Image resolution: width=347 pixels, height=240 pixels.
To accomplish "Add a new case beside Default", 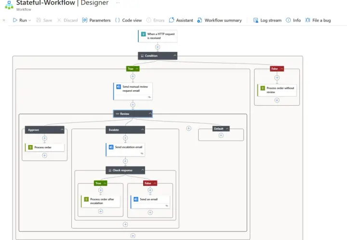I will (x=189, y=128).
